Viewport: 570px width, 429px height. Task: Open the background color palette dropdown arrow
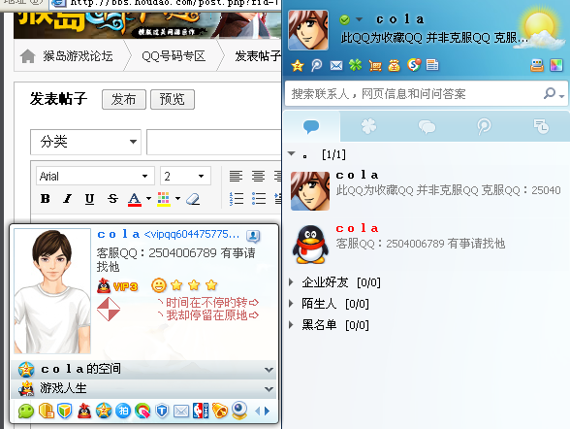(177, 198)
